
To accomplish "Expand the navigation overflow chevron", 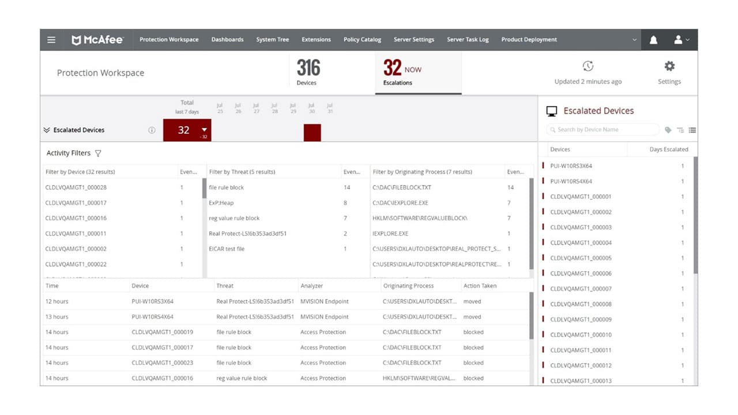I will pyautogui.click(x=634, y=39).
